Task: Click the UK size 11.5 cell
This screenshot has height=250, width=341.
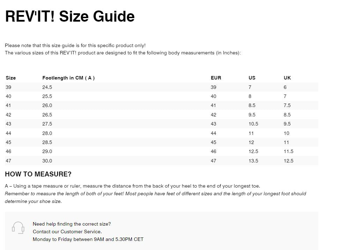Action: 288,151
